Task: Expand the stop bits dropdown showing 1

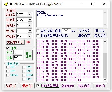Action: pyautogui.click(x=30, y=31)
